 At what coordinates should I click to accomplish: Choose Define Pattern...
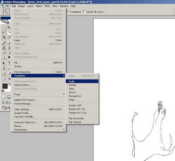(38, 85)
